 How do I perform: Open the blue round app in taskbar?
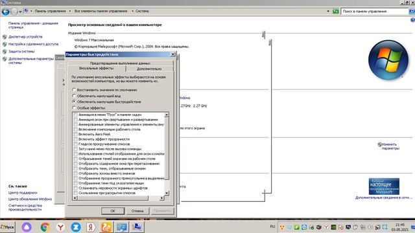pyautogui.click(x=75, y=227)
